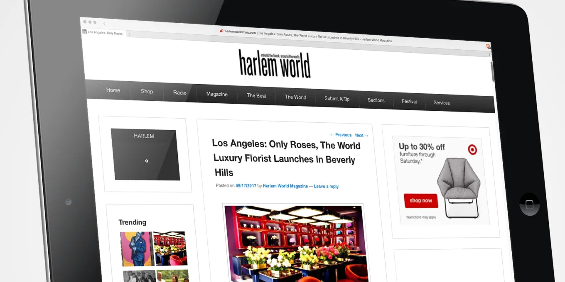565x282 pixels.
Task: Click the red padlock security icon
Action: [x=221, y=31]
